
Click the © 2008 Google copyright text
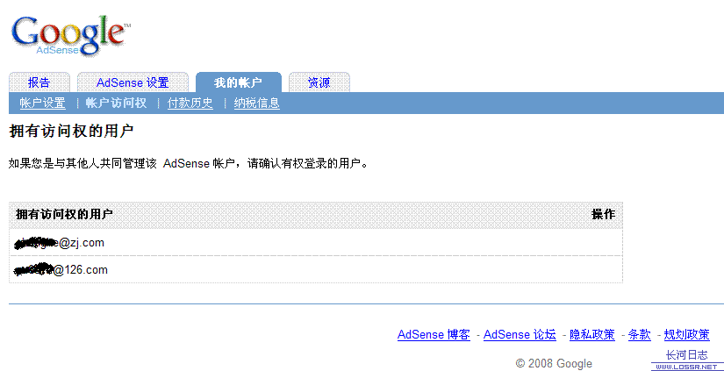click(x=554, y=364)
